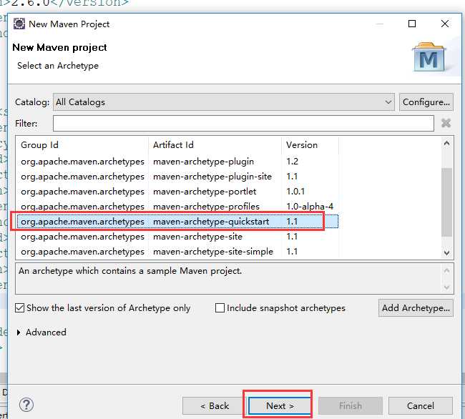Click the Eclipse icon in title bar
The height and width of the screenshot is (419, 465).
(19, 24)
